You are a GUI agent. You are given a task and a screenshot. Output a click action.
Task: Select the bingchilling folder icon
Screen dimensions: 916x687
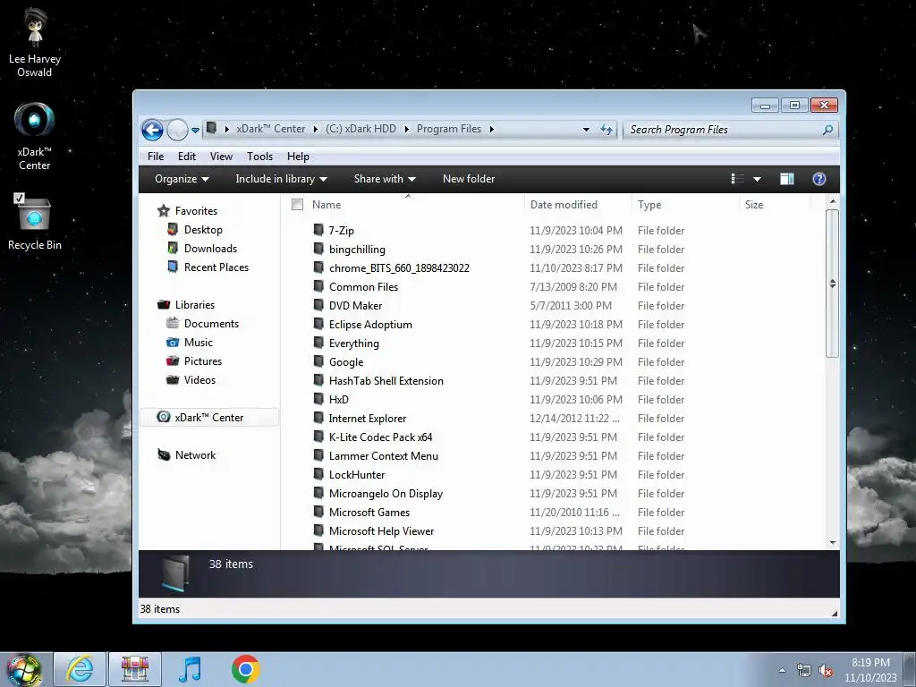[x=318, y=249]
